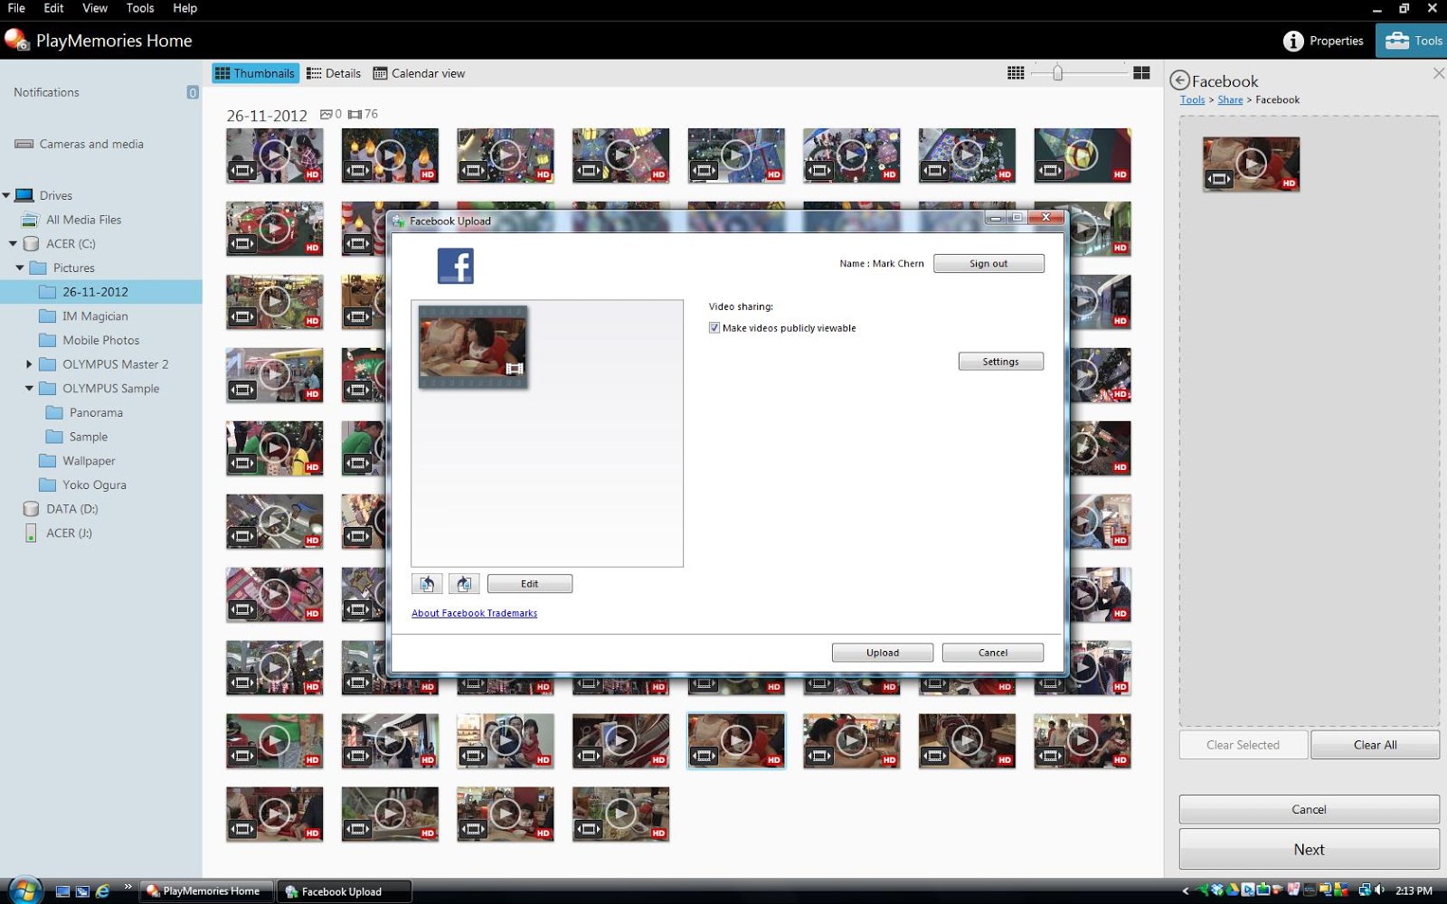
Task: Select ACER (C:) drive icon
Action: tap(31, 244)
